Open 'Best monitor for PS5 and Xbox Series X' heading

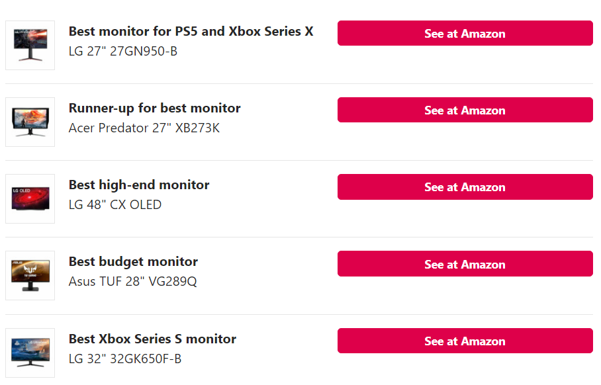pos(191,31)
